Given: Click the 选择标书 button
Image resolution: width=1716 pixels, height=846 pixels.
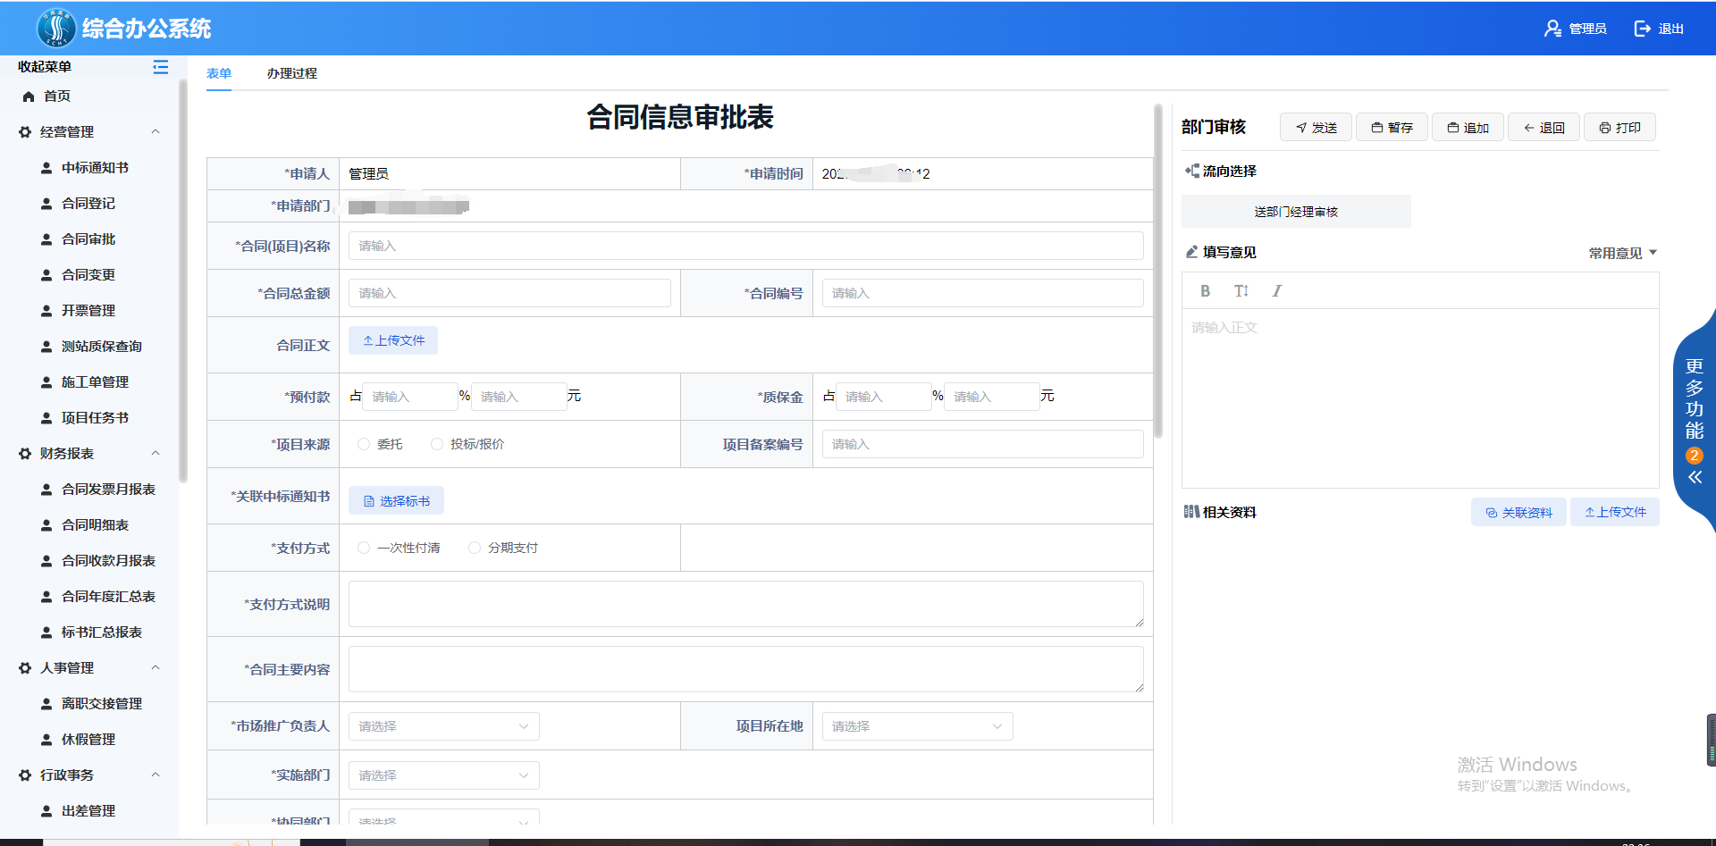Looking at the screenshot, I should coord(396,501).
